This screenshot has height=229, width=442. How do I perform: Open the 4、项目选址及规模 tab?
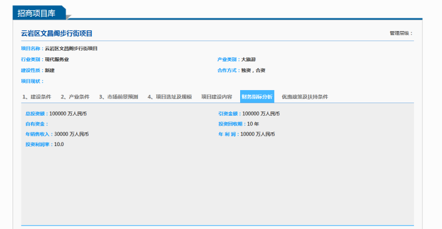click(170, 97)
